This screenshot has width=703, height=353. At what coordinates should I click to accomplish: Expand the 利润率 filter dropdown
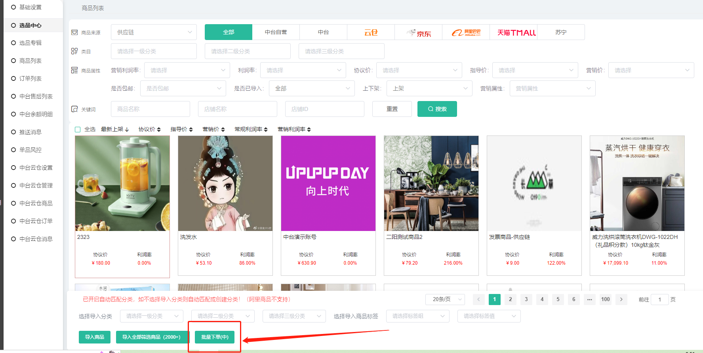click(x=303, y=70)
